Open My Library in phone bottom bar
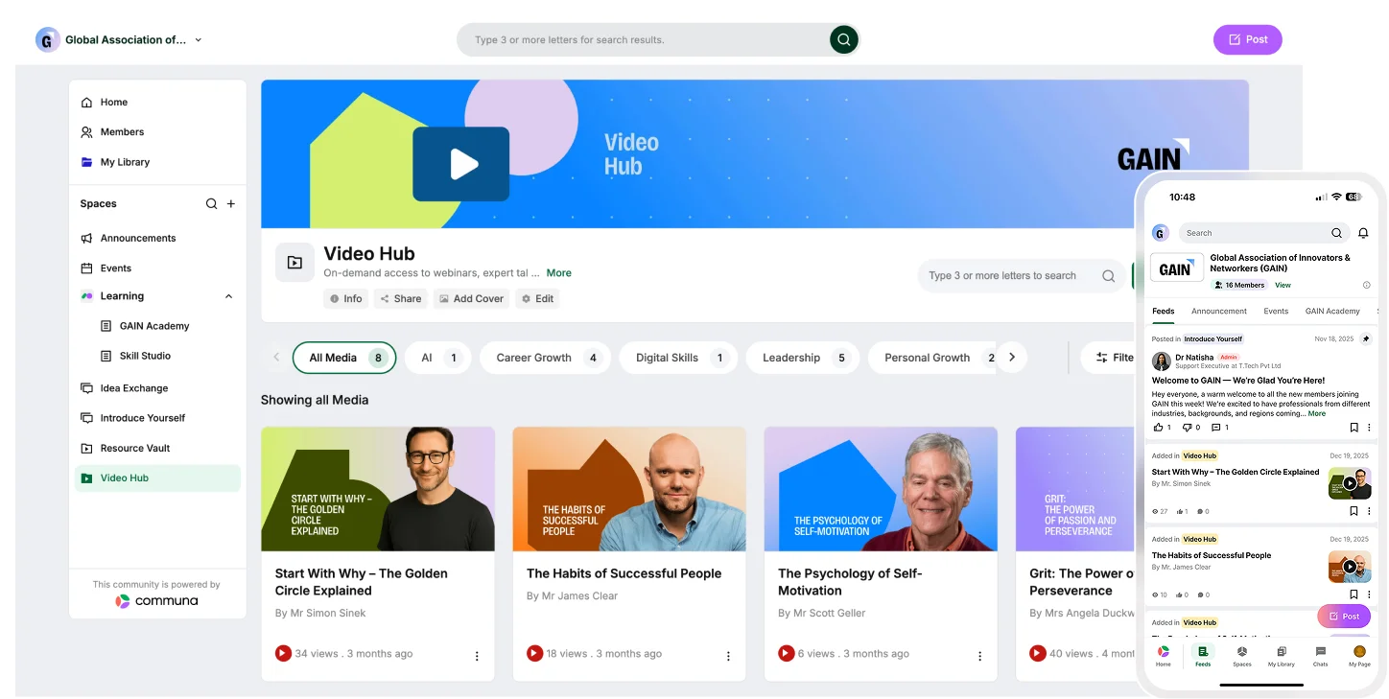Image resolution: width=1389 pixels, height=699 pixels. click(1281, 656)
